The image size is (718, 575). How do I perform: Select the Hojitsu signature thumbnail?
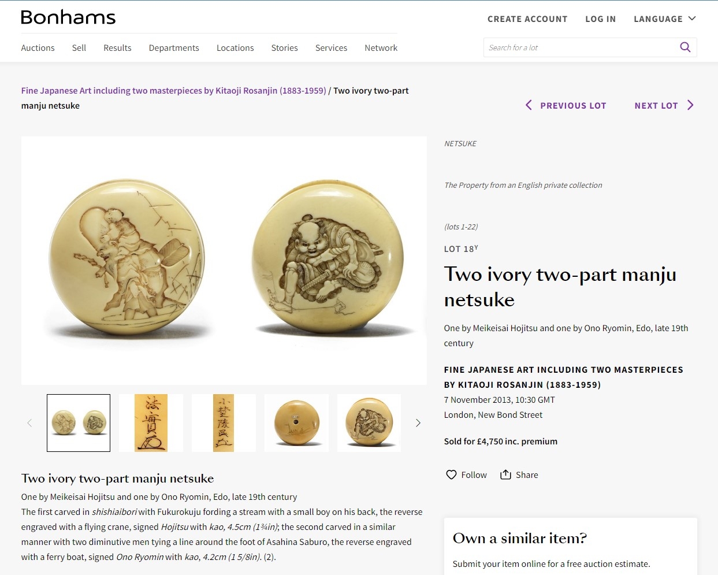tap(151, 423)
